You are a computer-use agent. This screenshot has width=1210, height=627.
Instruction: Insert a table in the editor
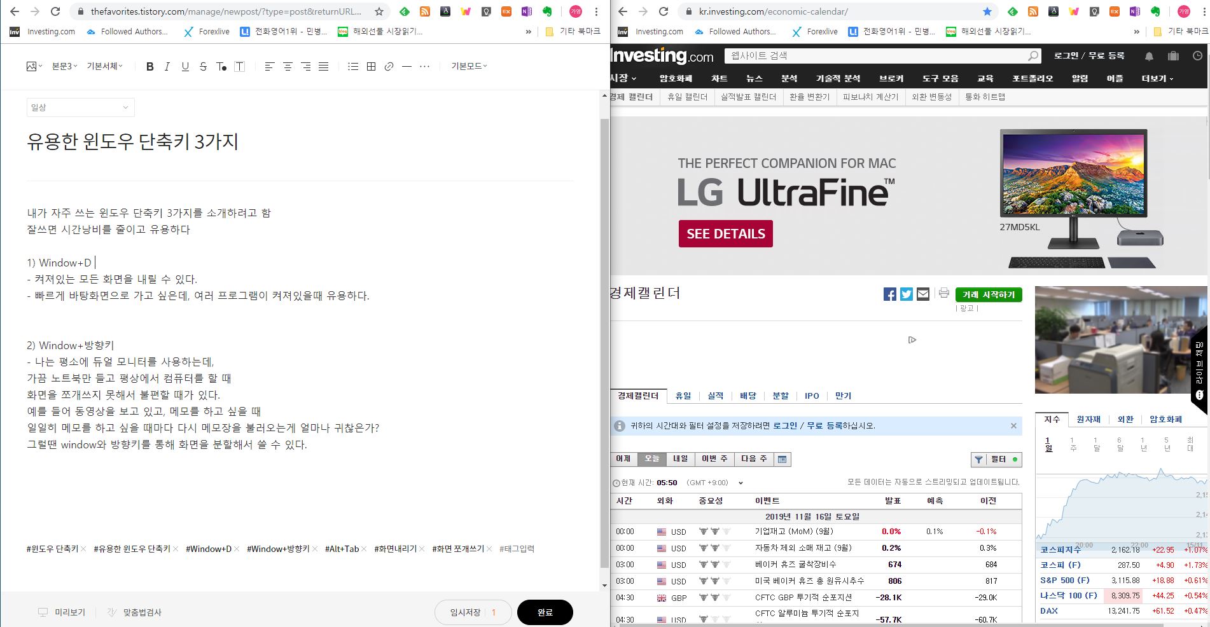coord(372,66)
